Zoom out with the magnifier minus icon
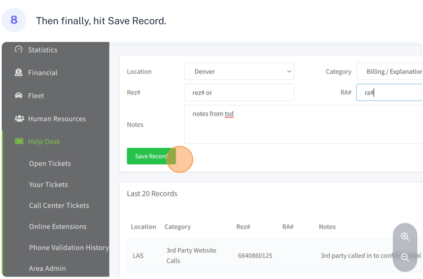Image resolution: width=423 pixels, height=279 pixels. pos(405,258)
